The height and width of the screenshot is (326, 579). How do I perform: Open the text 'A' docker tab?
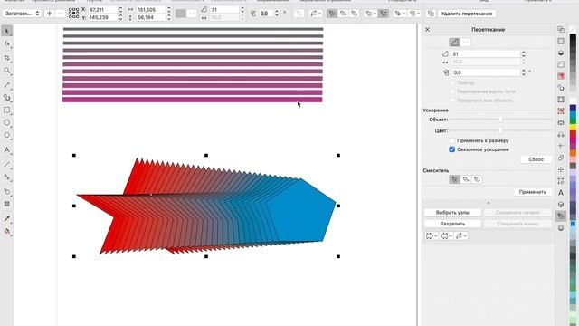point(561,193)
